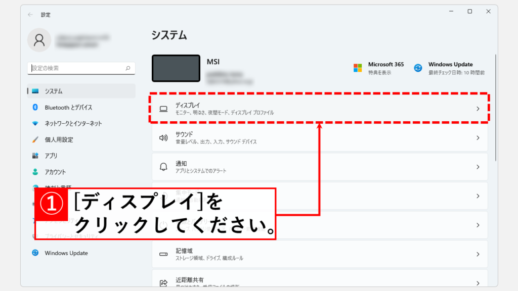This screenshot has width=518, height=291.
Task: Click the user profile avatar icon
Action: (x=39, y=40)
